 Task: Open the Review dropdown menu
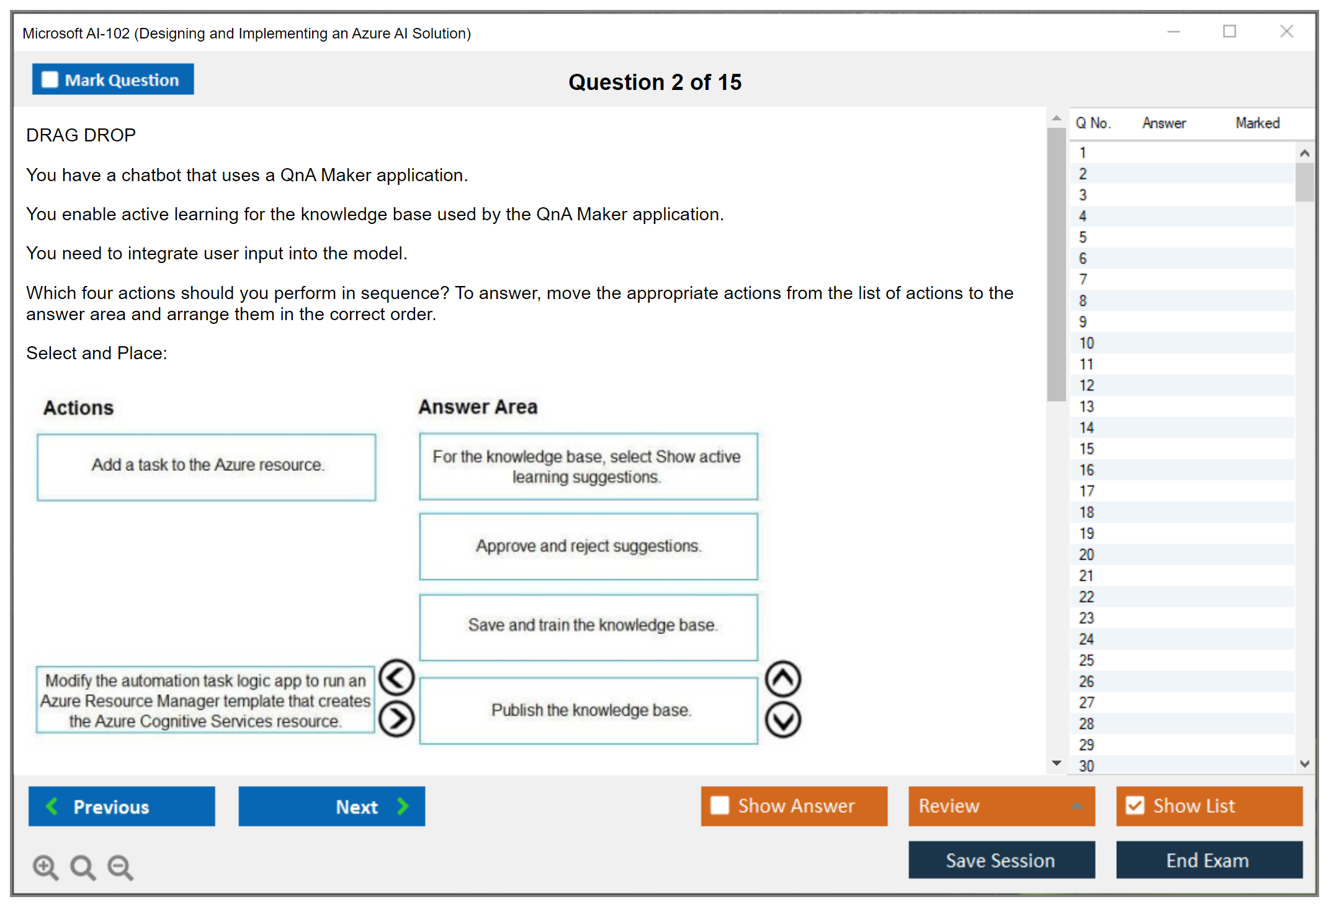pos(1001,806)
